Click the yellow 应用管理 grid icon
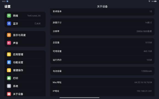Screen dimensions: 159x99 click(x=9, y=54)
